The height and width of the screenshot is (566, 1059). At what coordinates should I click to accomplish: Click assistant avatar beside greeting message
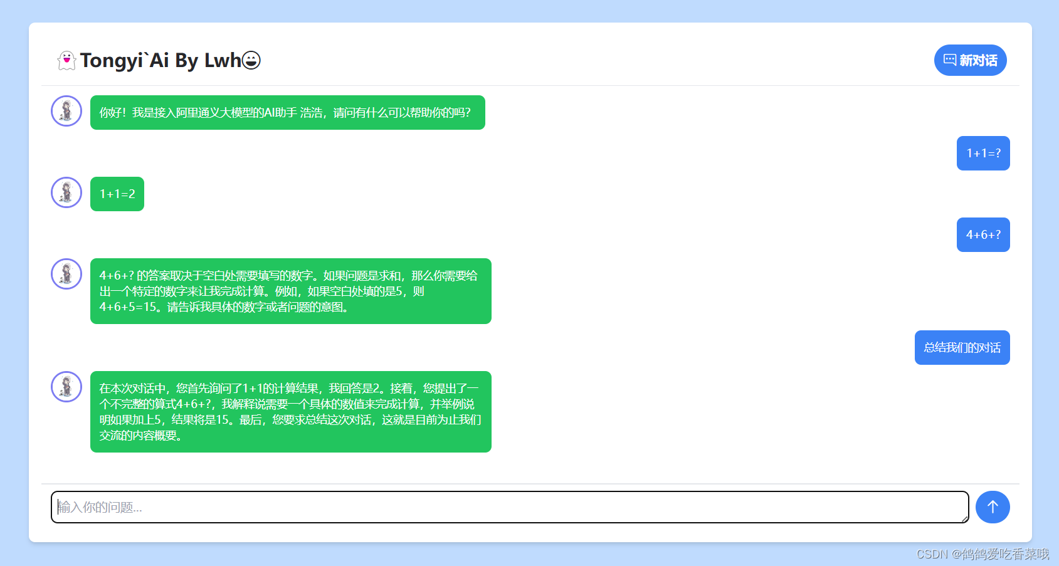66,111
